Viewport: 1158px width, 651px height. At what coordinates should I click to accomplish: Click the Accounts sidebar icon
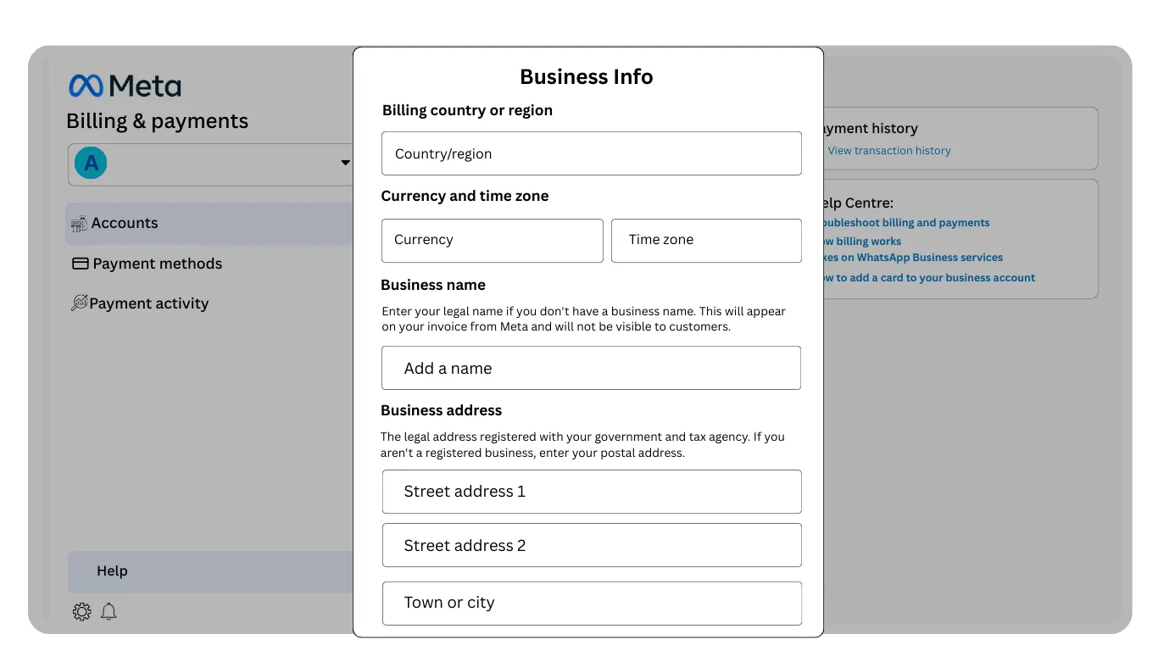pyautogui.click(x=79, y=223)
